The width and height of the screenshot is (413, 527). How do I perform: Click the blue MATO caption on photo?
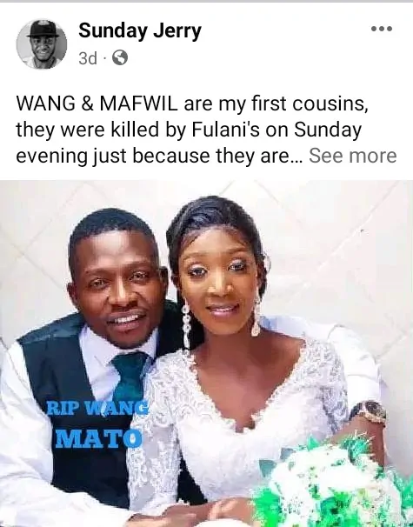(x=98, y=438)
